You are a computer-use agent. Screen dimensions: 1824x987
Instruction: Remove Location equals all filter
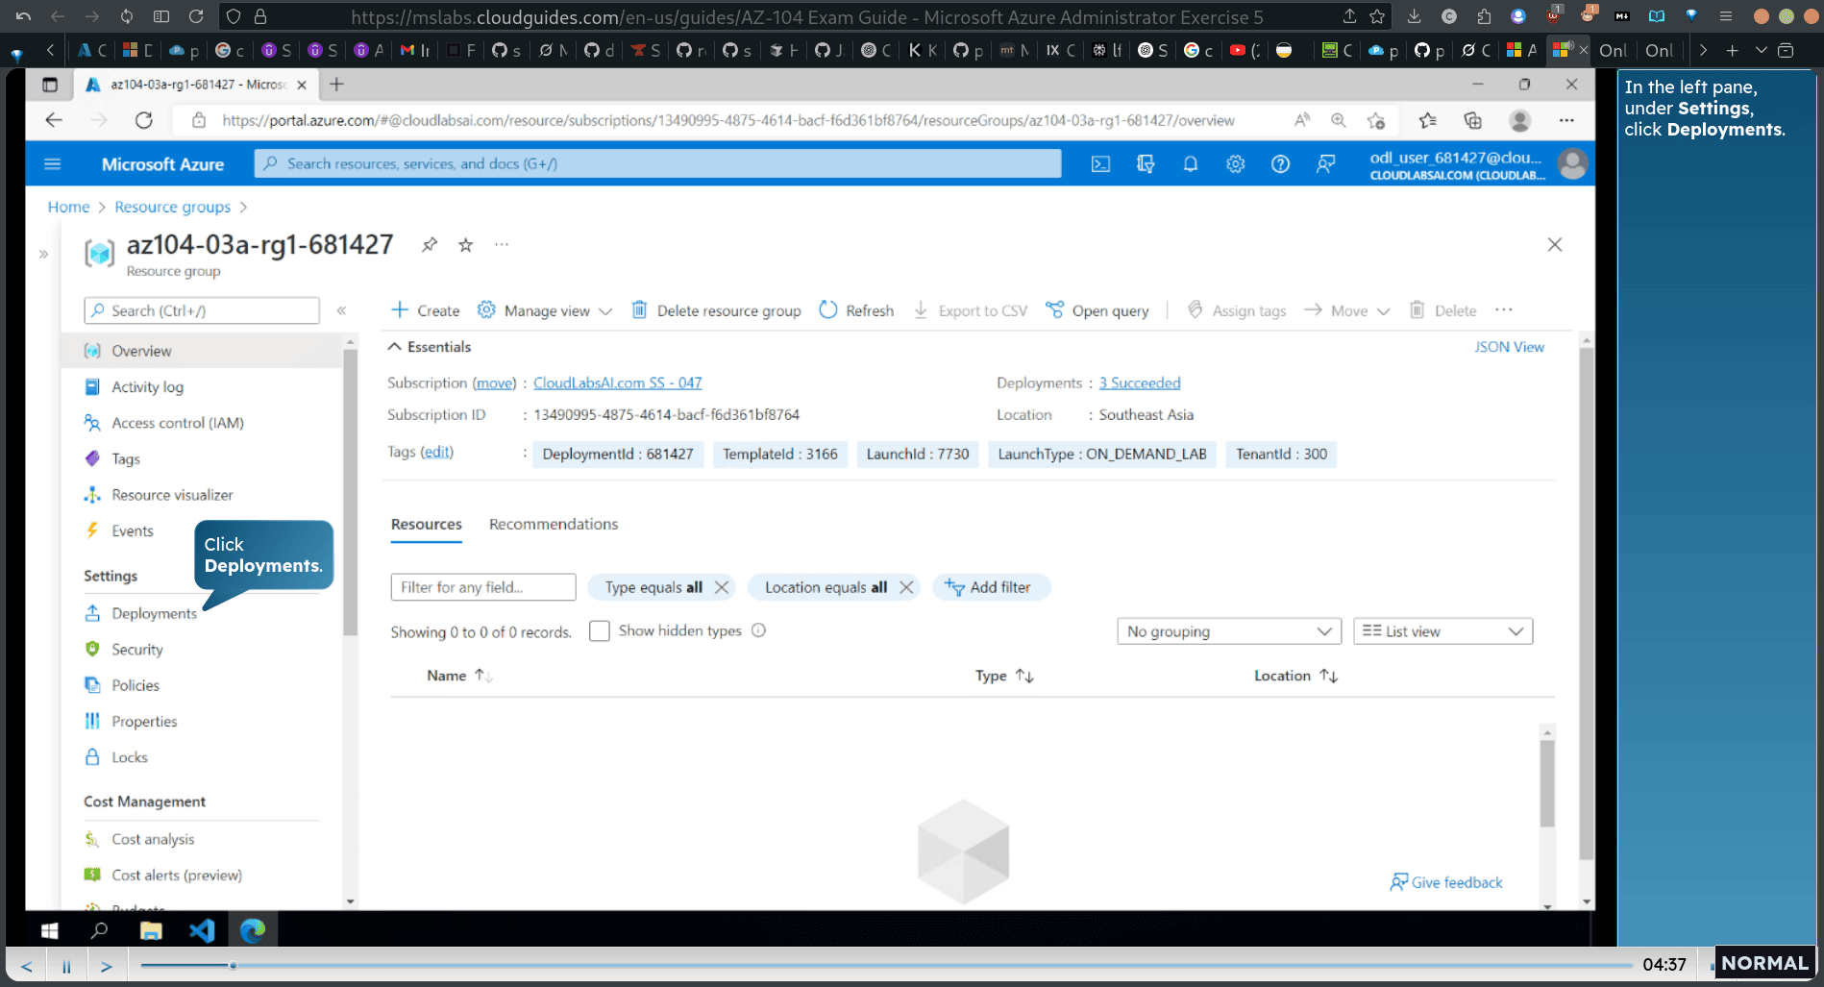click(906, 587)
